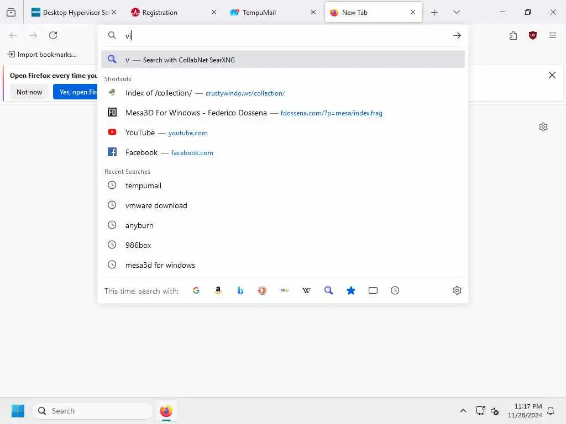The height and width of the screenshot is (424, 566).
Task: Search with CollabNet SearXNG magnifier icon
Action: click(328, 290)
